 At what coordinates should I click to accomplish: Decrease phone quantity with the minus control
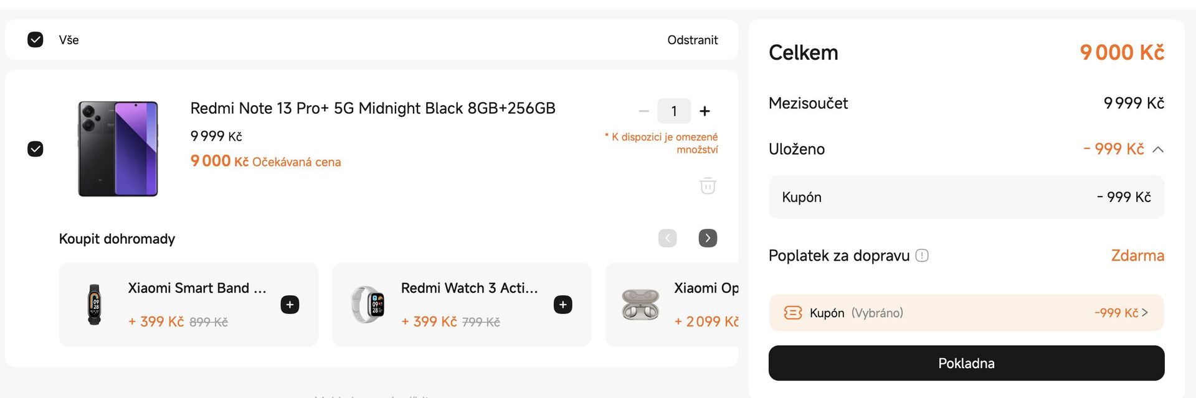643,111
